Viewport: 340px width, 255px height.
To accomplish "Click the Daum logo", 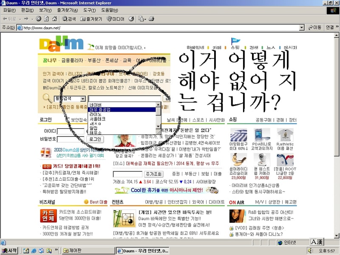I will (x=61, y=44).
